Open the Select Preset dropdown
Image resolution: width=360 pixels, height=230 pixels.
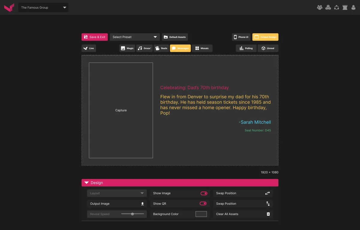pos(135,37)
